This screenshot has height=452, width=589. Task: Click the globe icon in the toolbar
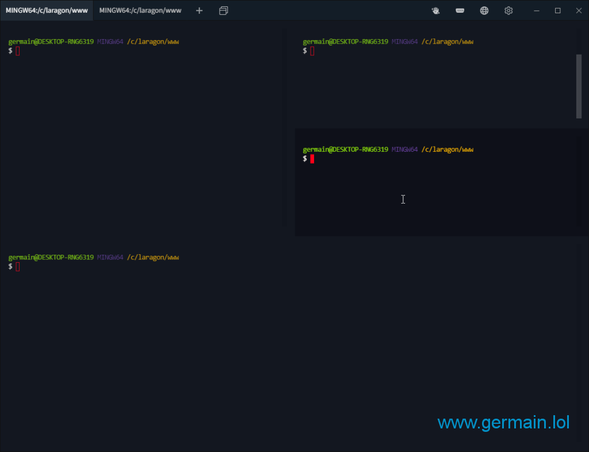pyautogui.click(x=484, y=10)
